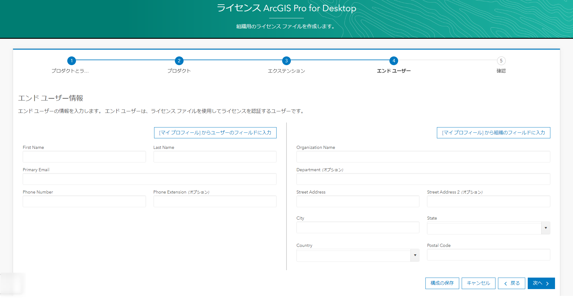This screenshot has width=573, height=299.
Task: Fill user fields from My Profile button
Action: [x=215, y=133]
